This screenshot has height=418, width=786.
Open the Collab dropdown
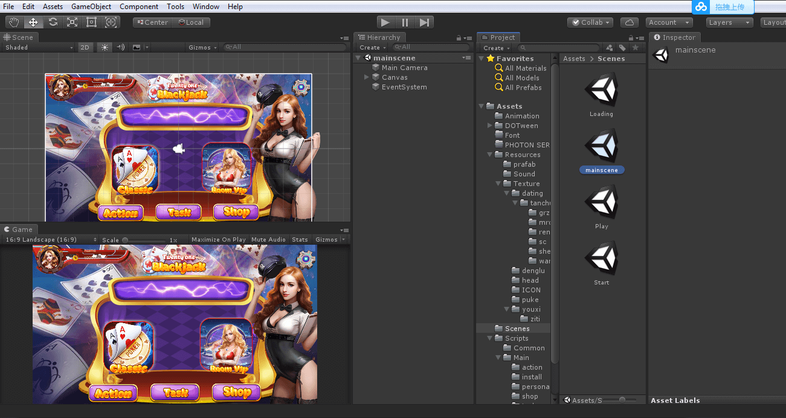[590, 22]
